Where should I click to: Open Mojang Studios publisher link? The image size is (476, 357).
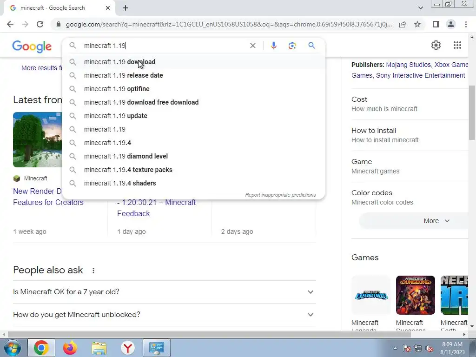(x=408, y=65)
